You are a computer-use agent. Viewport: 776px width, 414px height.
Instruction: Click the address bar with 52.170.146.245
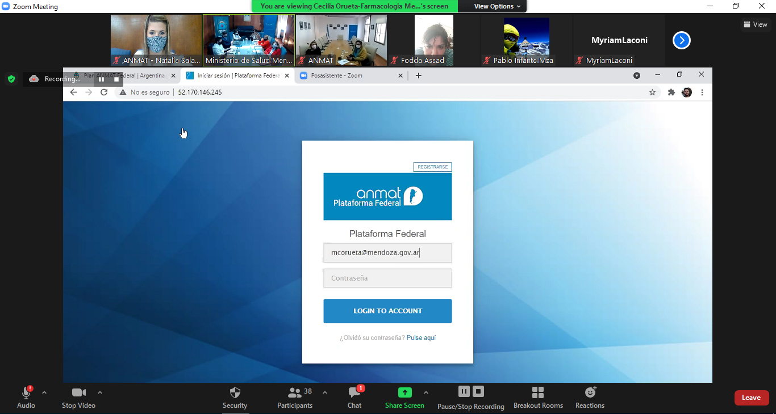pyautogui.click(x=386, y=92)
